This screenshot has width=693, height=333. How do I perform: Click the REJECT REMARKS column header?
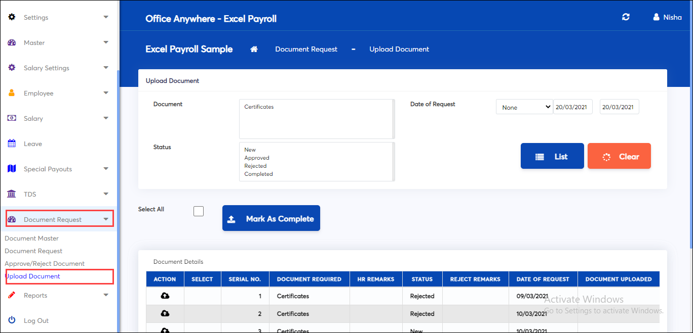[476, 279]
